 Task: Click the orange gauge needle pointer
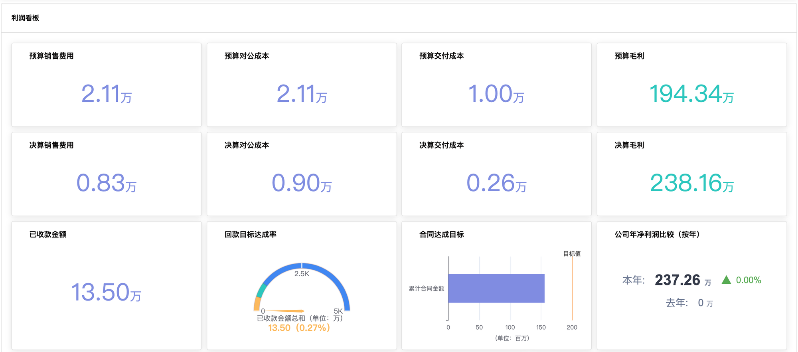(286, 311)
